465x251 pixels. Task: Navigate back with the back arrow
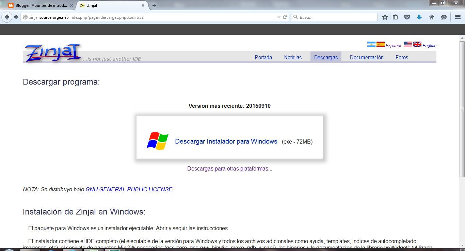[x=6, y=17]
